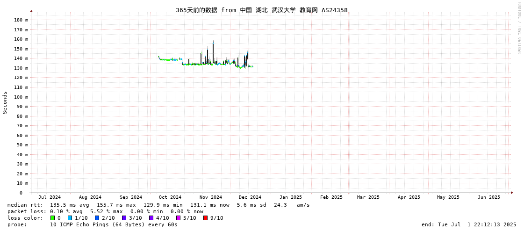Viewport: 524px width, 231px height.
Task: Click the 5.6 ms sd value
Action: point(251,205)
